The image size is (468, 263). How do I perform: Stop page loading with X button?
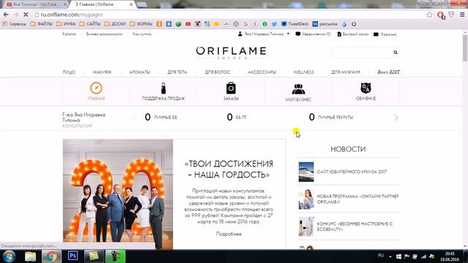tap(26, 15)
